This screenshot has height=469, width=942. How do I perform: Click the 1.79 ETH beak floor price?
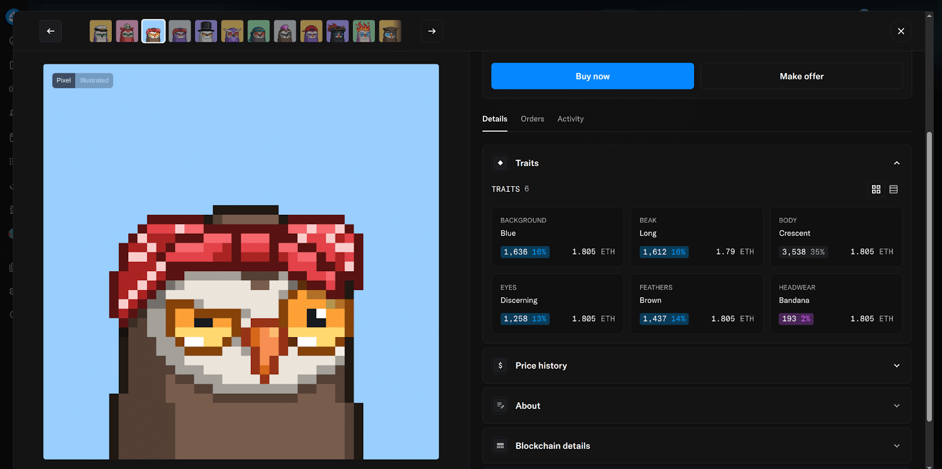(735, 252)
